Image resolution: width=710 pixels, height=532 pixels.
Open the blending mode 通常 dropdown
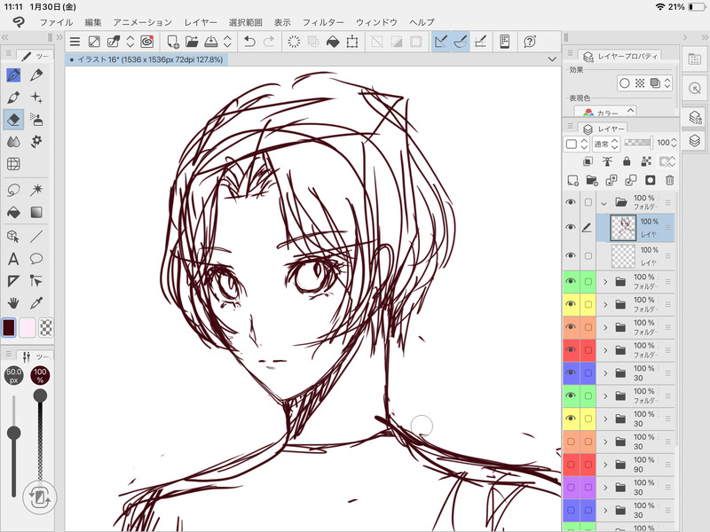click(x=606, y=144)
